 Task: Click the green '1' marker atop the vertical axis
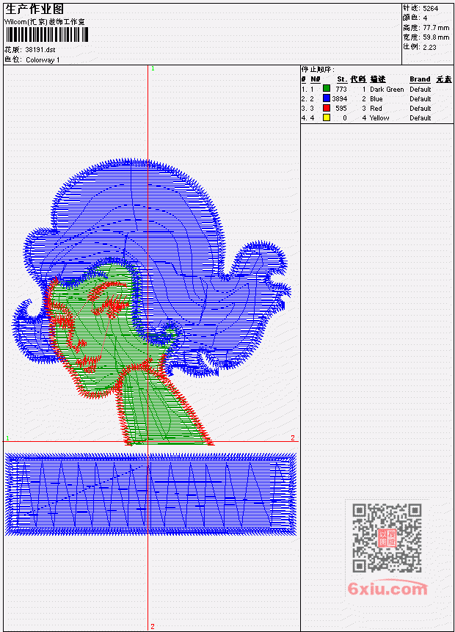click(x=153, y=68)
